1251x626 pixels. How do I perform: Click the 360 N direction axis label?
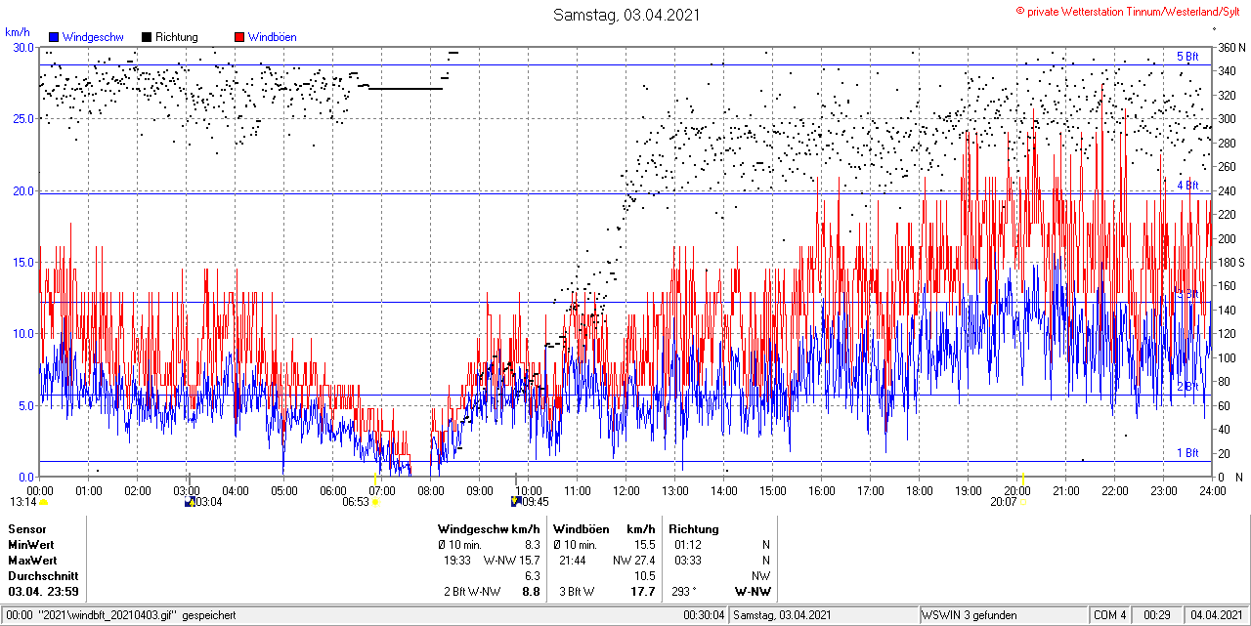click(1230, 47)
